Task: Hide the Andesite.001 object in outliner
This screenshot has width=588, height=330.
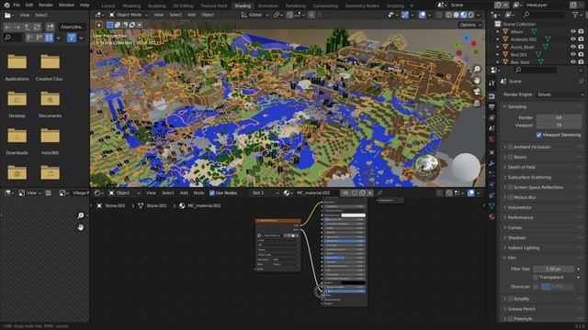Action: 572,39
